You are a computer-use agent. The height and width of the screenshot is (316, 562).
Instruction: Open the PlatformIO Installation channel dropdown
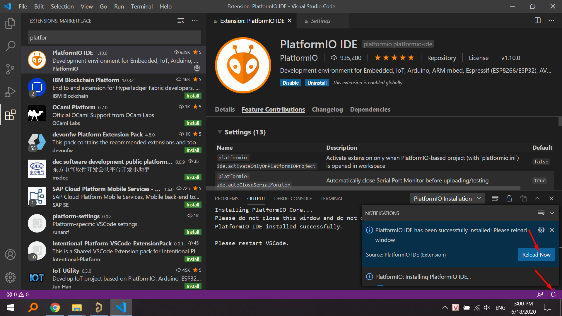click(x=447, y=198)
